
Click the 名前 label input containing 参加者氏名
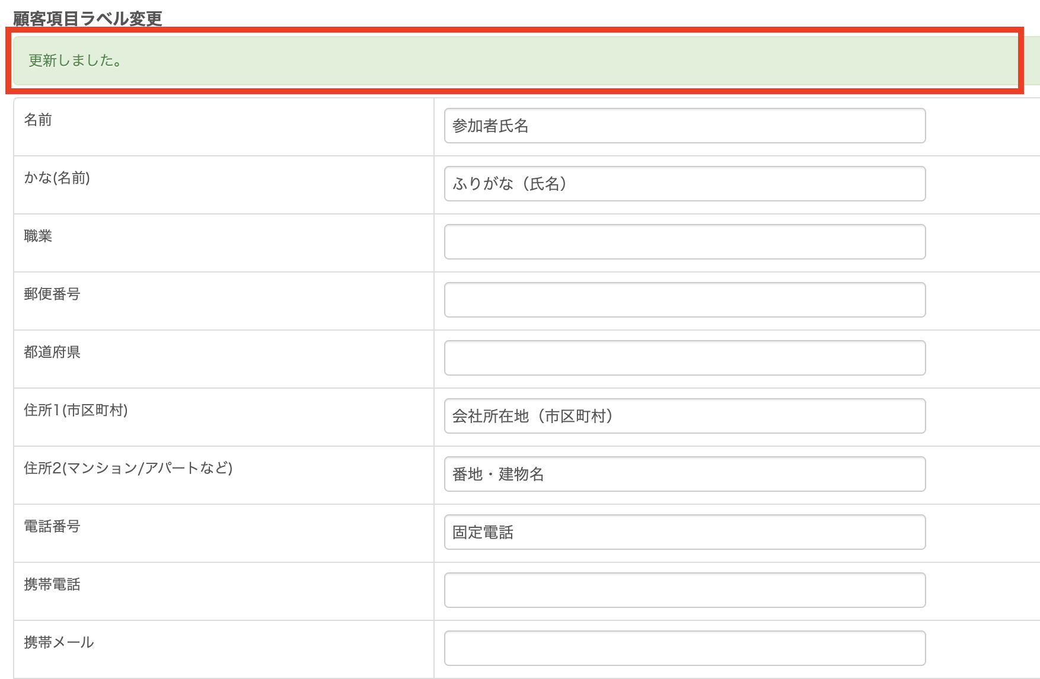click(684, 126)
